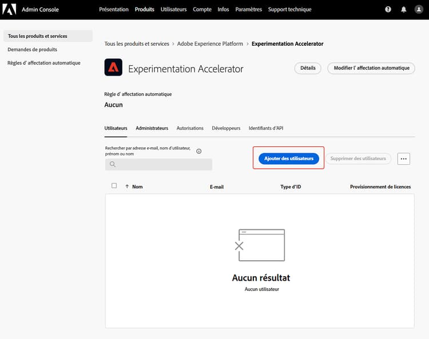429x339 pixels.
Task: Tick the select-all users checkbox
Action: point(114,186)
